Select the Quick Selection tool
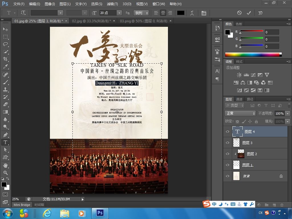Screen dimensions: 292x219 [5, 52]
